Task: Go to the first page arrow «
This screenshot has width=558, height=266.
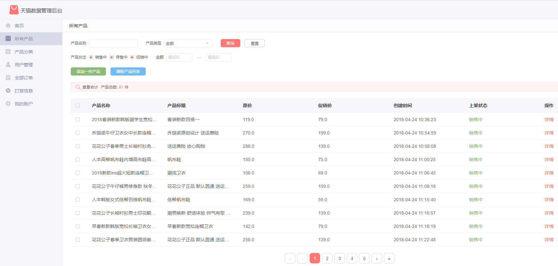Action: pyautogui.click(x=290, y=258)
